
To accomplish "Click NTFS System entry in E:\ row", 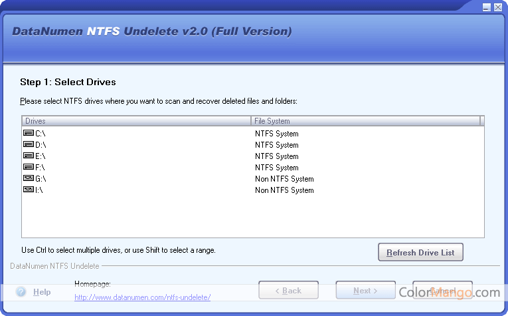I will tap(277, 156).
